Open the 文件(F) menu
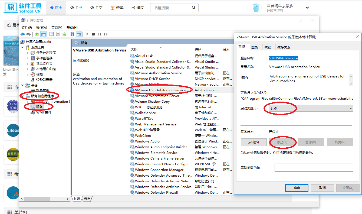This screenshot has height=214, width=362. click(27, 28)
